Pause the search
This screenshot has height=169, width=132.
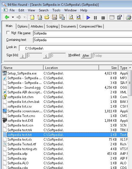pos(95,18)
